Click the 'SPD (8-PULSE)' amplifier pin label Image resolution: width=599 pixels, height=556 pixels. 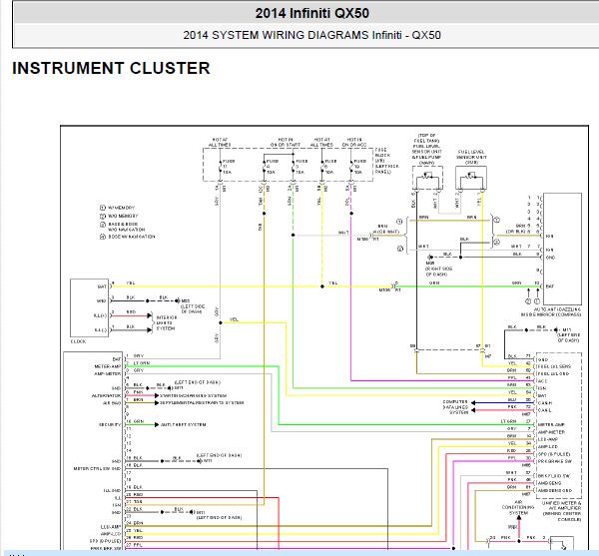[x=554, y=454]
